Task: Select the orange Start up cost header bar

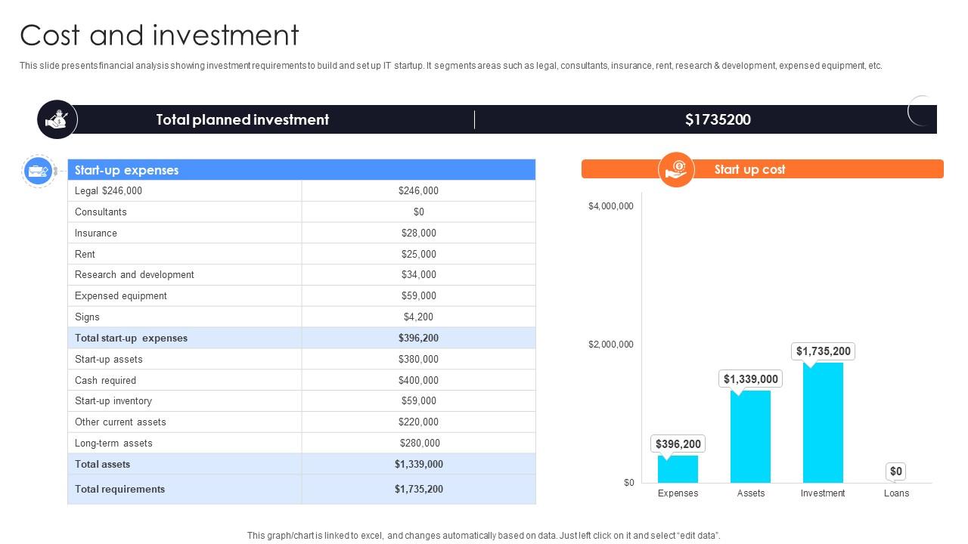Action: click(x=762, y=169)
